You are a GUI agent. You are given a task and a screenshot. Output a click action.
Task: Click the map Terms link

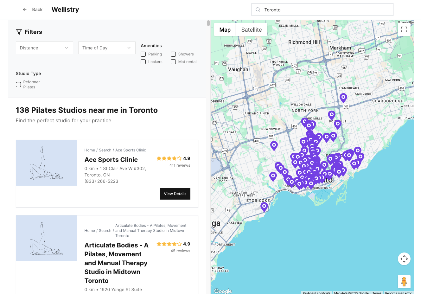[x=377, y=293]
